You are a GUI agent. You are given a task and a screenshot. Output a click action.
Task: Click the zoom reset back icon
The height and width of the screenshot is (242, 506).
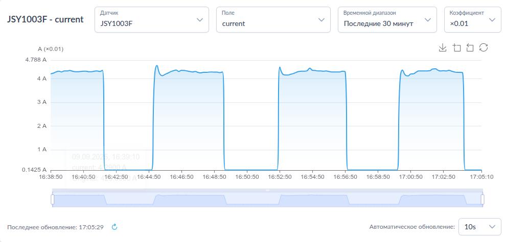[x=470, y=47]
